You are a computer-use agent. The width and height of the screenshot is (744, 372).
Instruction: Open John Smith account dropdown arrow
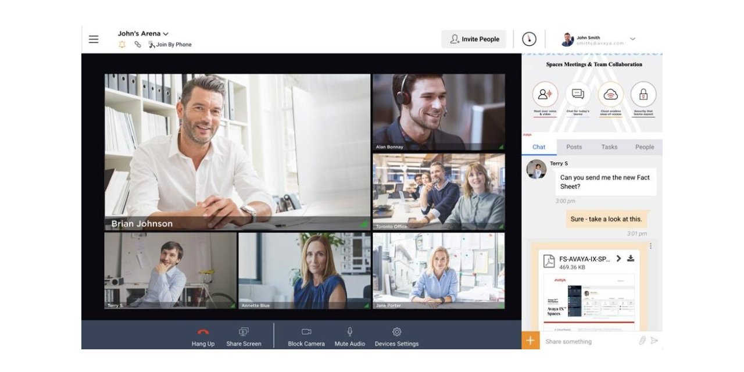(x=632, y=39)
